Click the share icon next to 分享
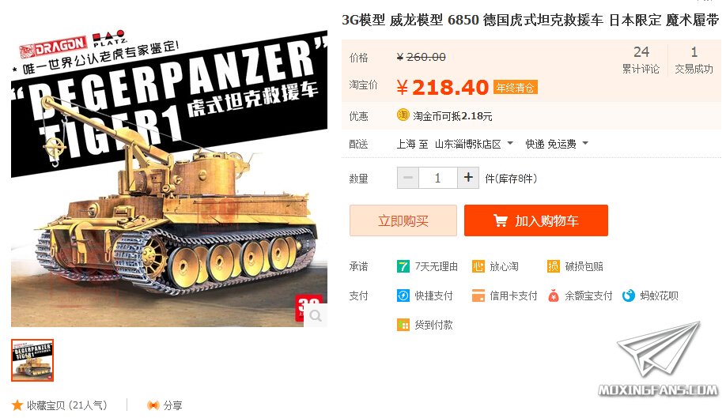 (153, 405)
